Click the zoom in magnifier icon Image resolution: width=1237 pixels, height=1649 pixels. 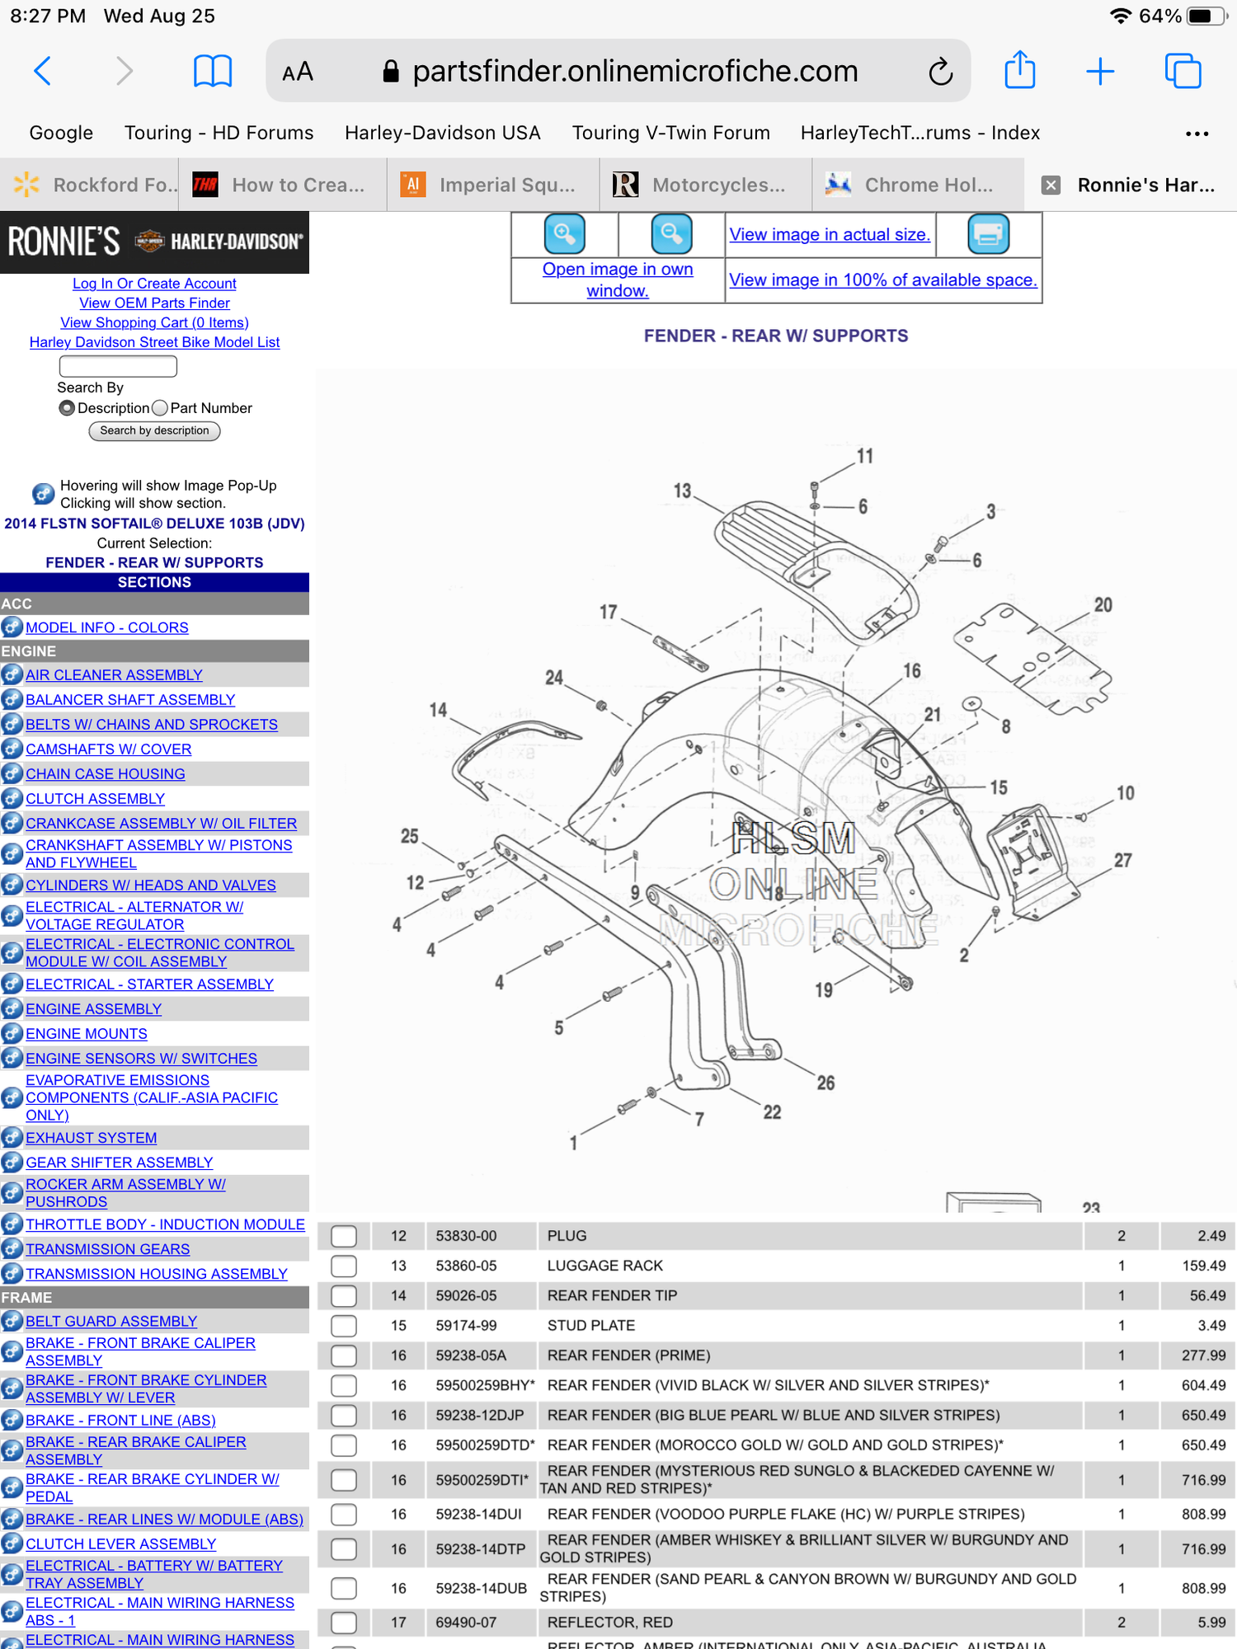coord(564,234)
